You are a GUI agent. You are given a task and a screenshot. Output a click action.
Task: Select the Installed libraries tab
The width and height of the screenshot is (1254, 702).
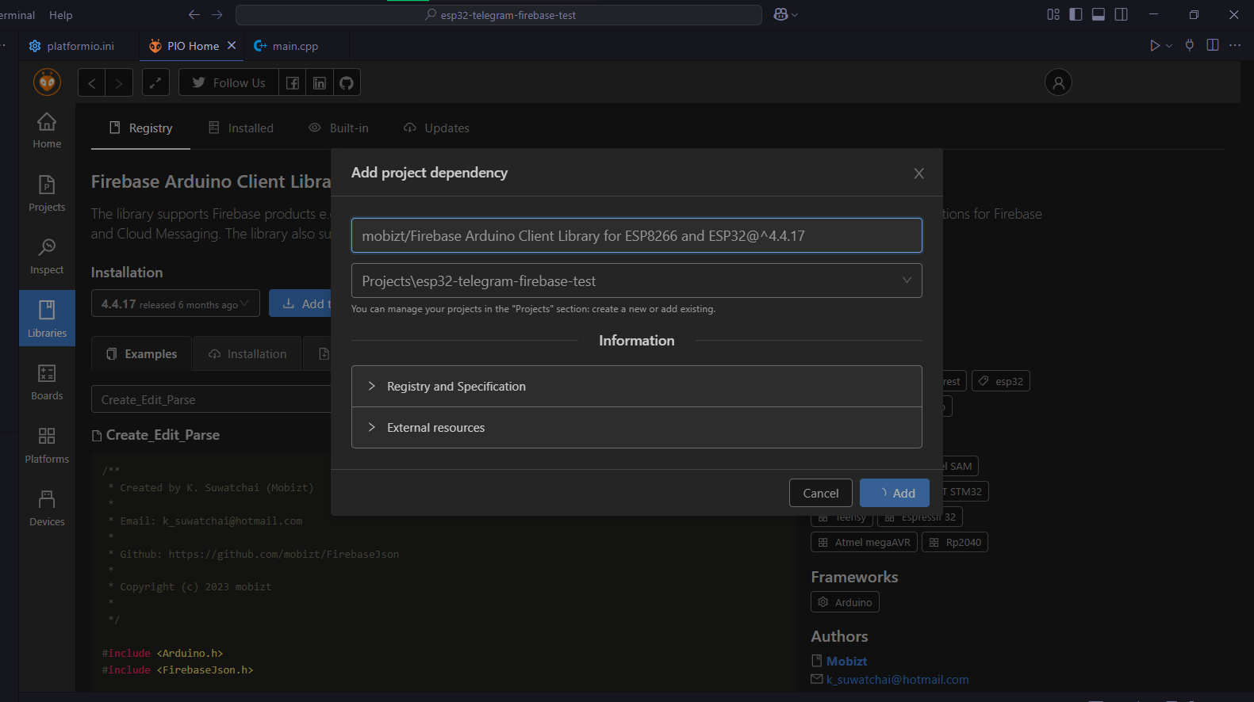[x=240, y=128]
